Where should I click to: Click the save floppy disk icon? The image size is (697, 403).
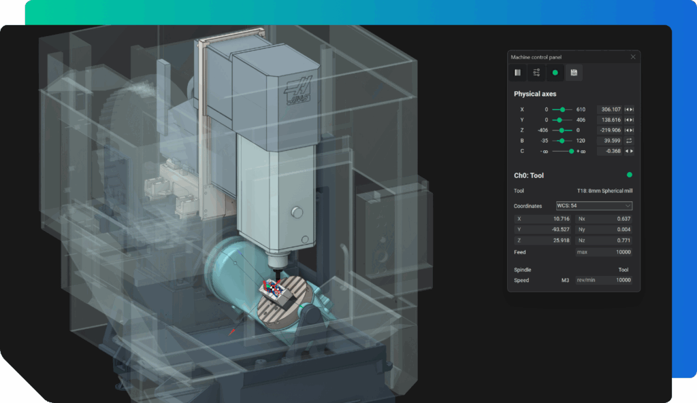click(x=574, y=73)
